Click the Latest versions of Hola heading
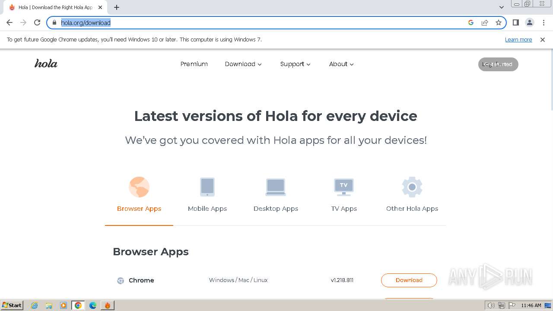The width and height of the screenshot is (553, 311). click(x=276, y=116)
